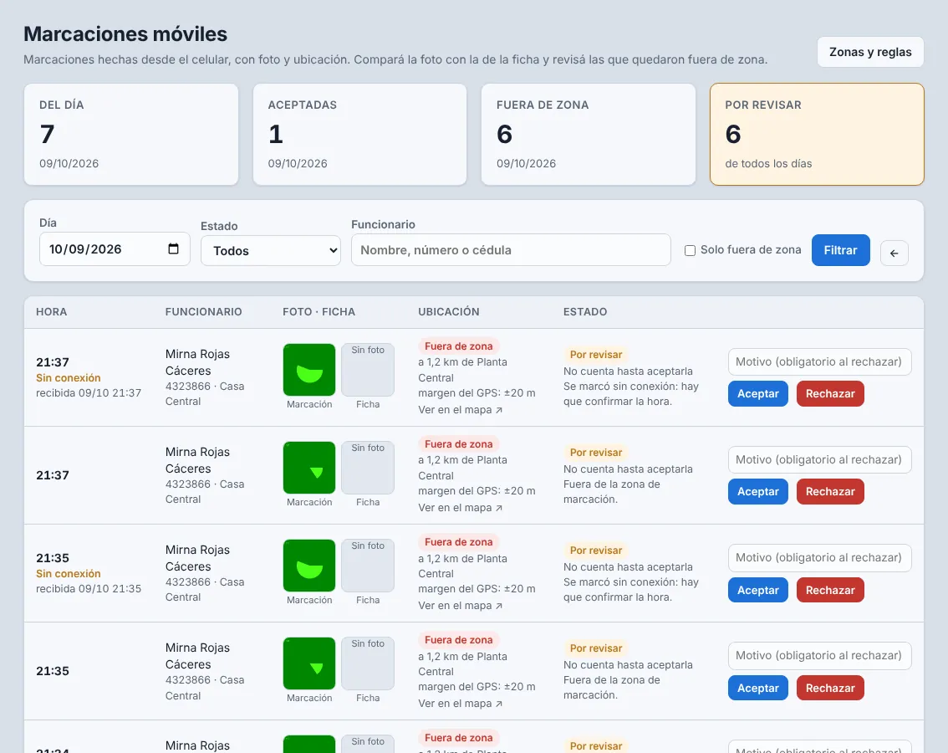Focus Motivo field in 21:35 Sin conexión row
The height and width of the screenshot is (753, 948).
[820, 557]
